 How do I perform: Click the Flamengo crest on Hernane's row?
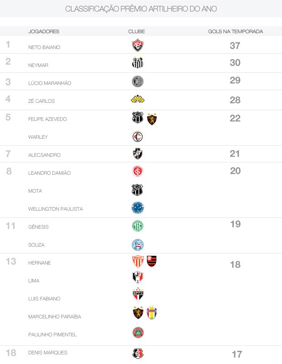point(151,261)
